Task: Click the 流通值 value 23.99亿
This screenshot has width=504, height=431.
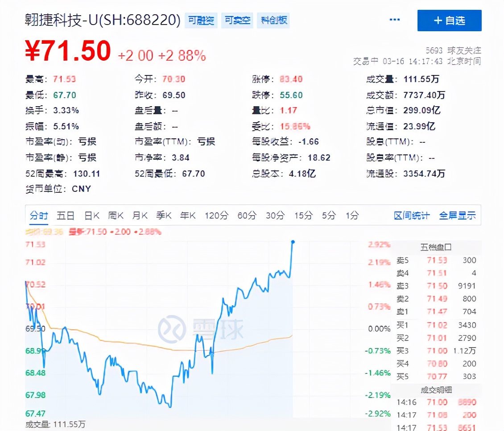Action: tap(419, 126)
